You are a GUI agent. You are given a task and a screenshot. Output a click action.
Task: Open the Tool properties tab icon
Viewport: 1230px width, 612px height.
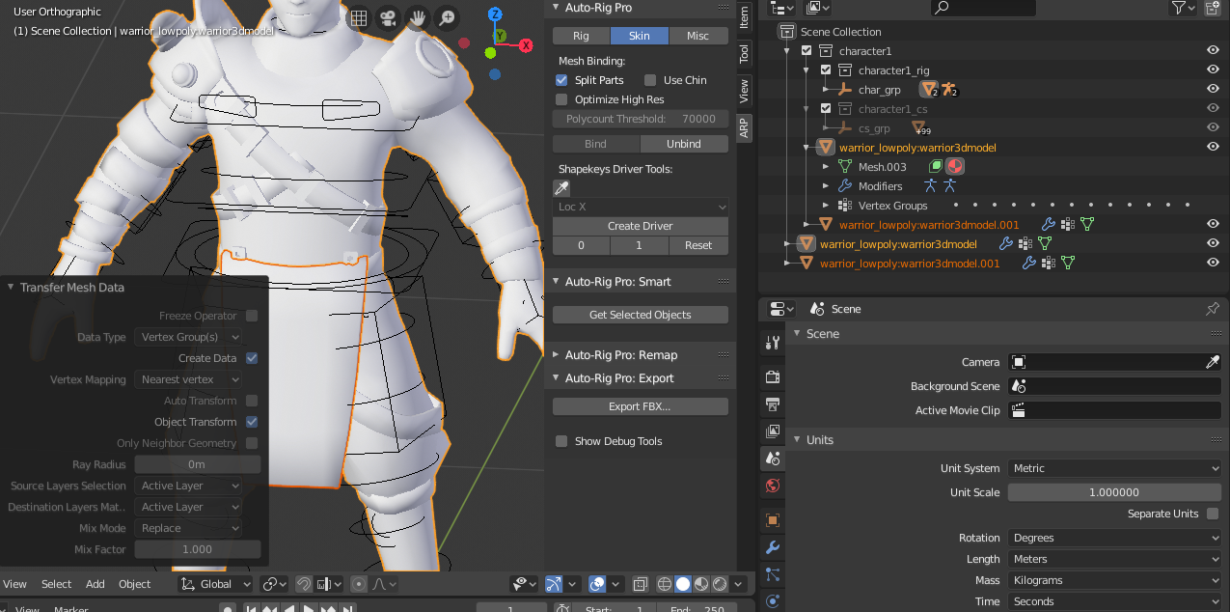click(772, 343)
